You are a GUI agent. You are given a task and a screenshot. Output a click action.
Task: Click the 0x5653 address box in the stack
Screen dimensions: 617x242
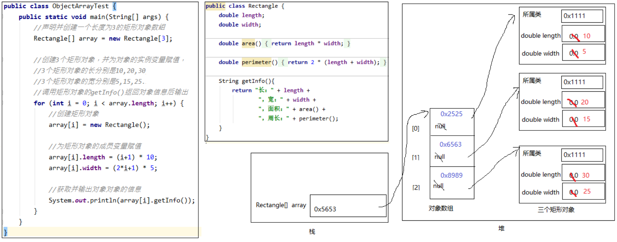[x=348, y=206]
